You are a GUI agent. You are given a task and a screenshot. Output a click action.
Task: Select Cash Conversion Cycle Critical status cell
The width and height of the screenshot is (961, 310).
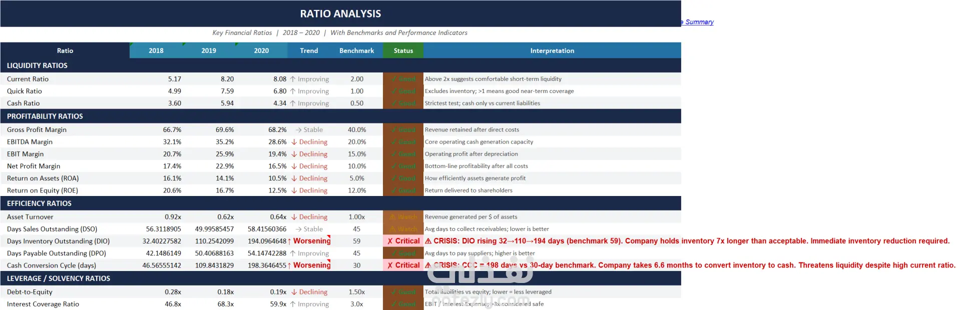click(x=403, y=265)
